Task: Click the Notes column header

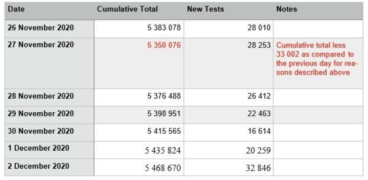Action: pos(286,9)
